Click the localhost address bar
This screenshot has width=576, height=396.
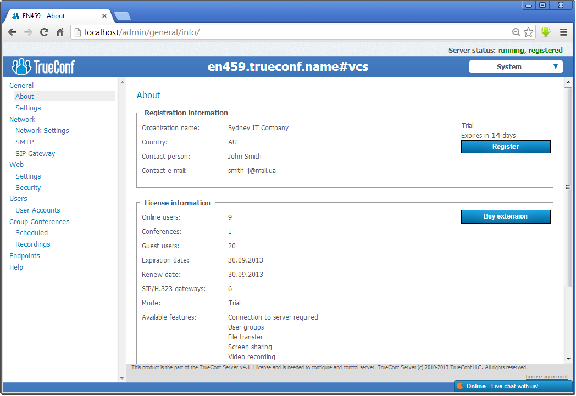tap(291, 32)
